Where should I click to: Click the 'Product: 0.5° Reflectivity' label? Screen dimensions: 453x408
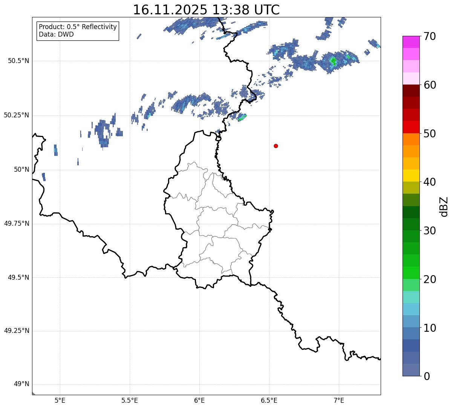[78, 27]
